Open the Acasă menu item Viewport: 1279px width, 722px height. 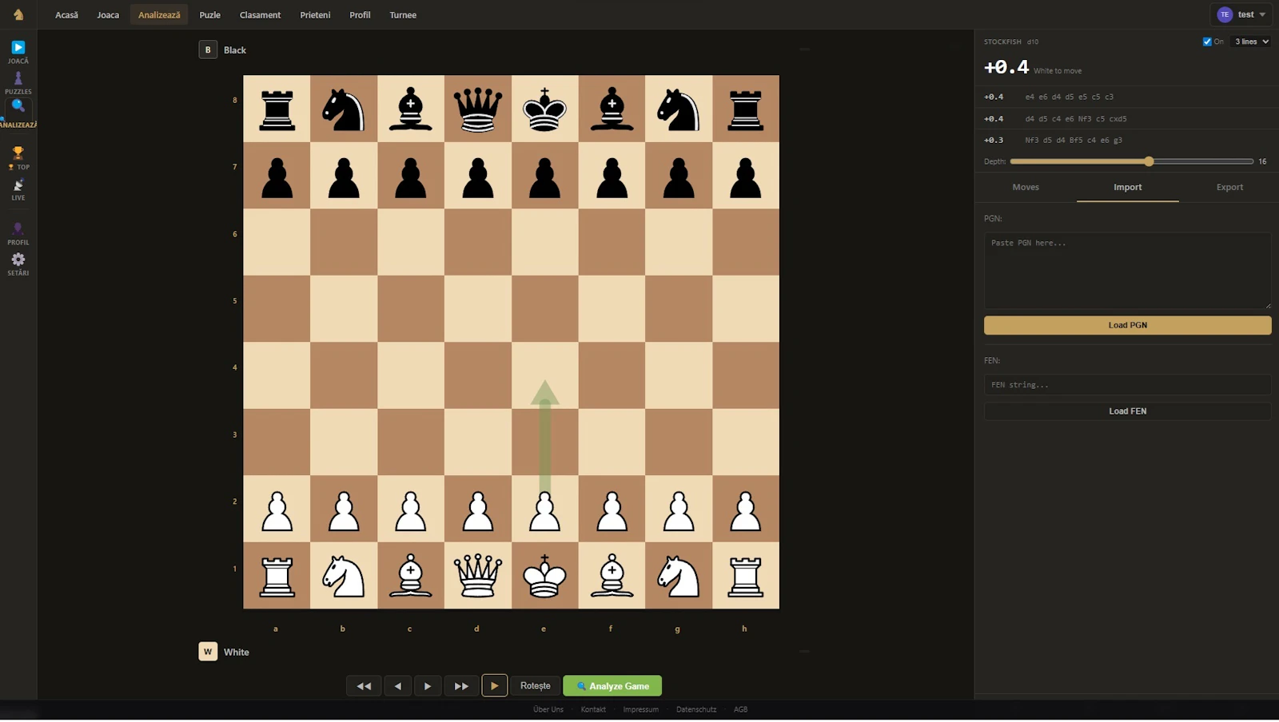click(x=67, y=15)
